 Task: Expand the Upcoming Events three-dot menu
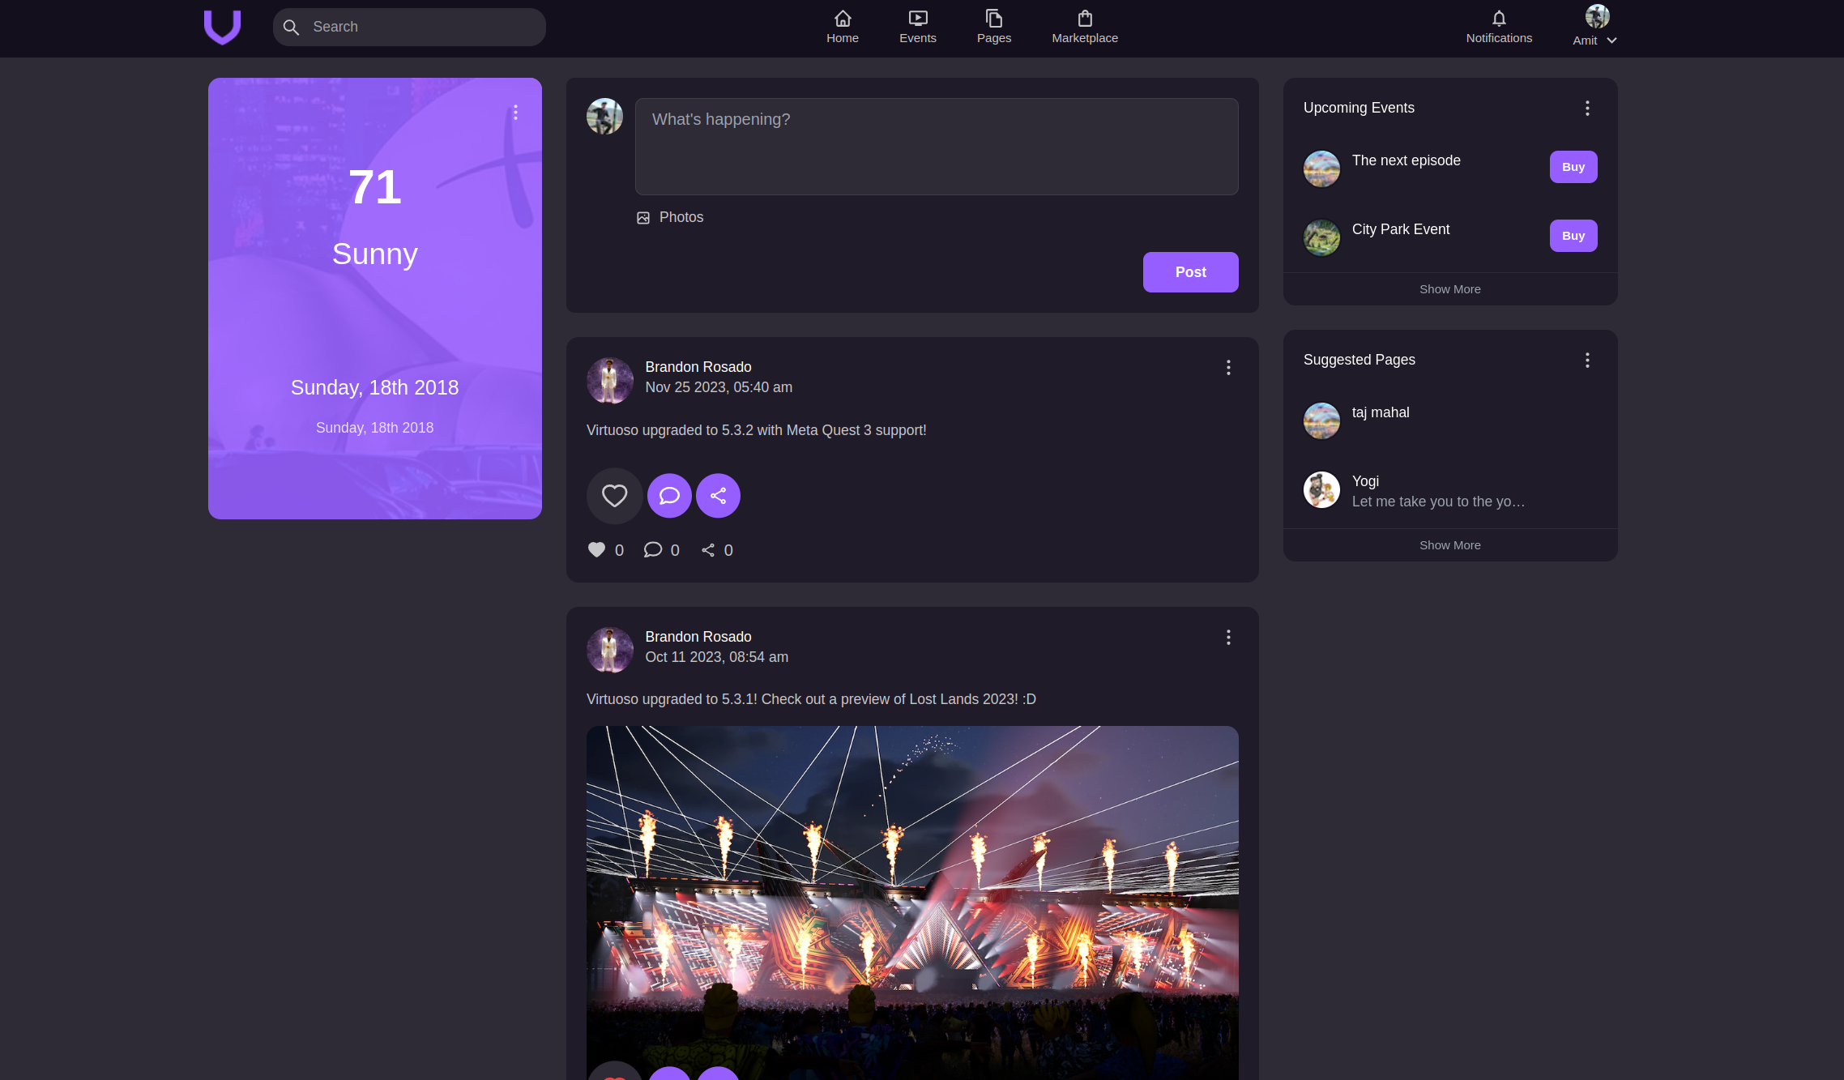coord(1588,108)
